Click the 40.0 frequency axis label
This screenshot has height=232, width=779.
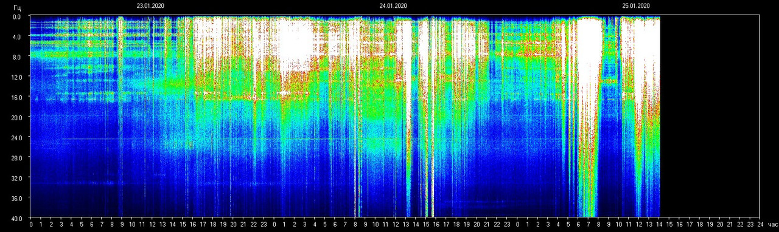[x=16, y=218]
